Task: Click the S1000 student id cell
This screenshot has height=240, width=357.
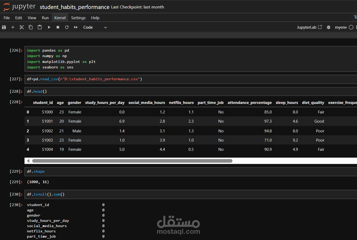Action: pos(47,112)
